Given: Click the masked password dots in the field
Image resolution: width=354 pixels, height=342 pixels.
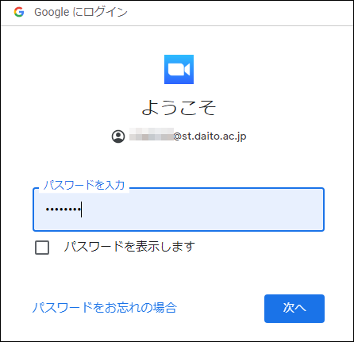Looking at the screenshot, I should [x=63, y=209].
